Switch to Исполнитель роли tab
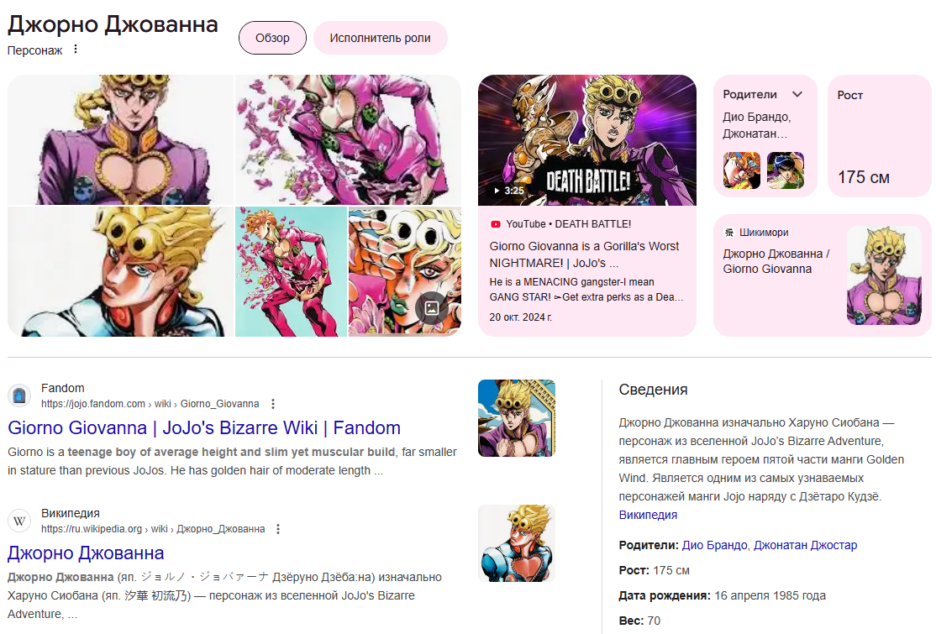The width and height of the screenshot is (936, 634). click(x=381, y=38)
